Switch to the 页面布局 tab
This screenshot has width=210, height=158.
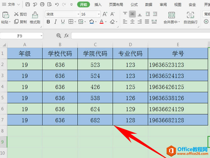click(116, 5)
